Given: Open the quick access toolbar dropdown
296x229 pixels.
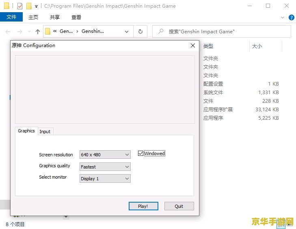Looking at the screenshot, I should tap(36, 6).
